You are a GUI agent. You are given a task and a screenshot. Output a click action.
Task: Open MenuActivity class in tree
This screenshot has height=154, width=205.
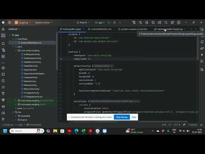click(x=30, y=85)
